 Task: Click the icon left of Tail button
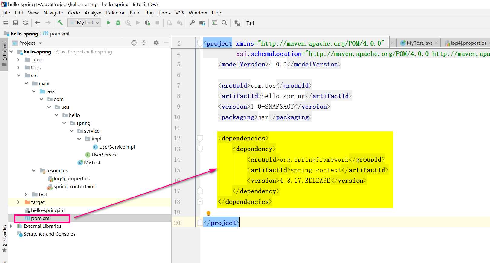pos(237,23)
